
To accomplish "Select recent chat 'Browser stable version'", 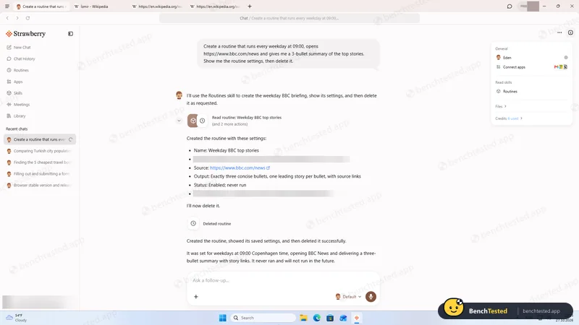I will point(40,185).
